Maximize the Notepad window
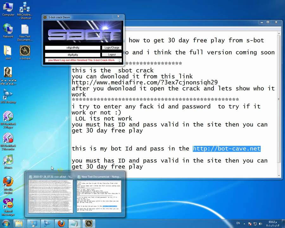The image size is (285, 228). (268, 22)
